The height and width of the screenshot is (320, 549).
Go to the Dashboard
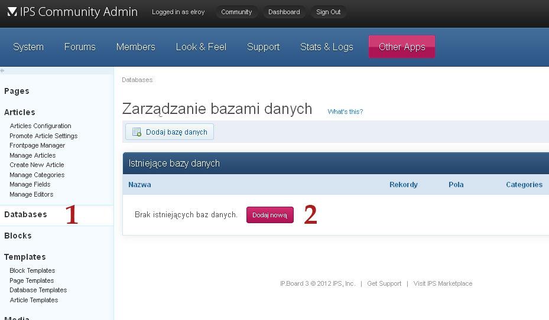click(x=284, y=12)
